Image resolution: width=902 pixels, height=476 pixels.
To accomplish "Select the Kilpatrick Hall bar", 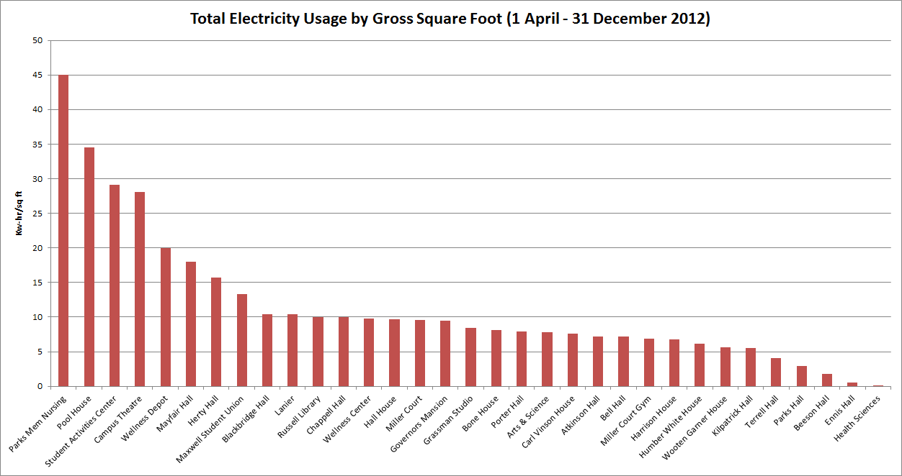I will tap(751, 367).
